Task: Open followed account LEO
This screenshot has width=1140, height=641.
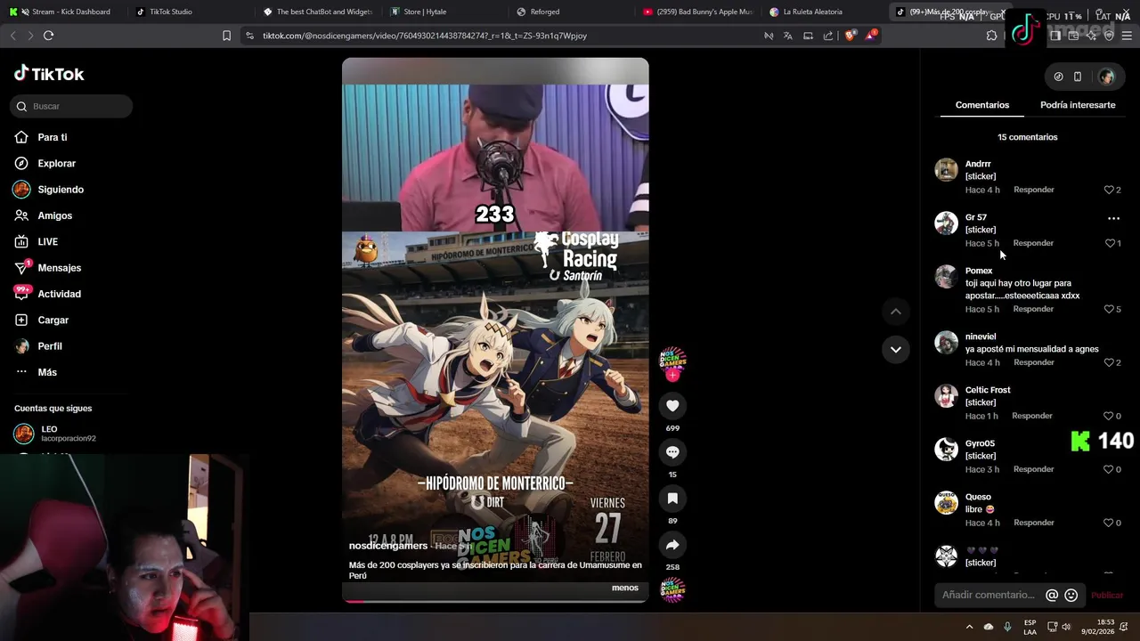Action: (55, 434)
